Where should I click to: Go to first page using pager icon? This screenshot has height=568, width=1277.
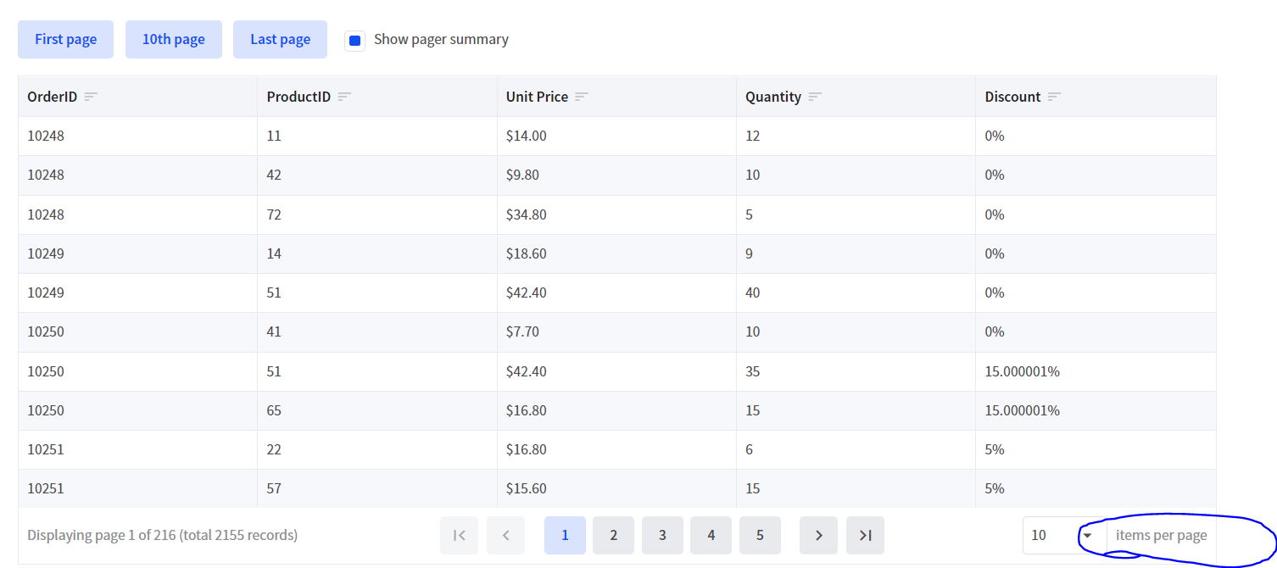click(459, 535)
